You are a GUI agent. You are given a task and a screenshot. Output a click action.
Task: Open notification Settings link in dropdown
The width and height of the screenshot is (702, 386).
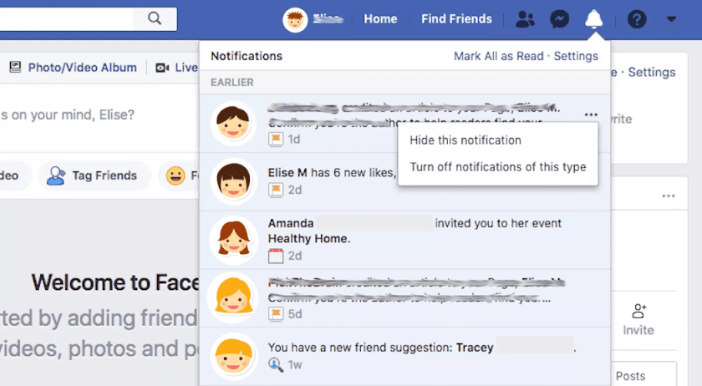[x=576, y=56]
